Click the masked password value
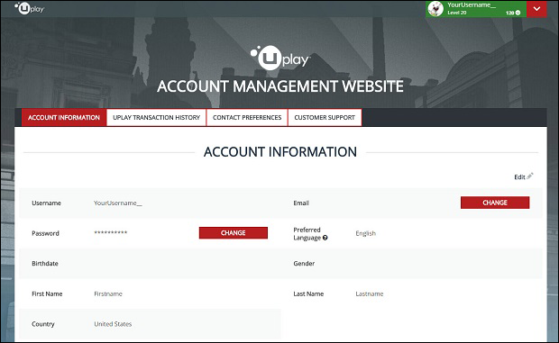The image size is (559, 343). tap(111, 232)
